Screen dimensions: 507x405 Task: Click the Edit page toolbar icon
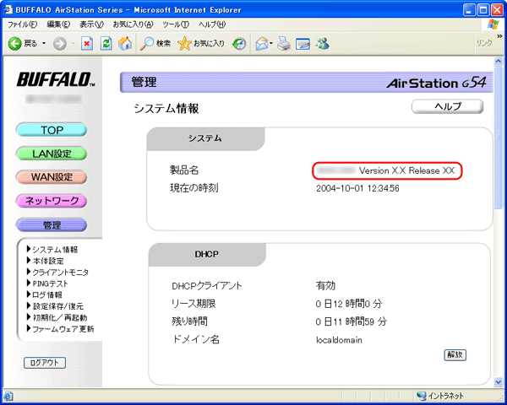(x=303, y=44)
